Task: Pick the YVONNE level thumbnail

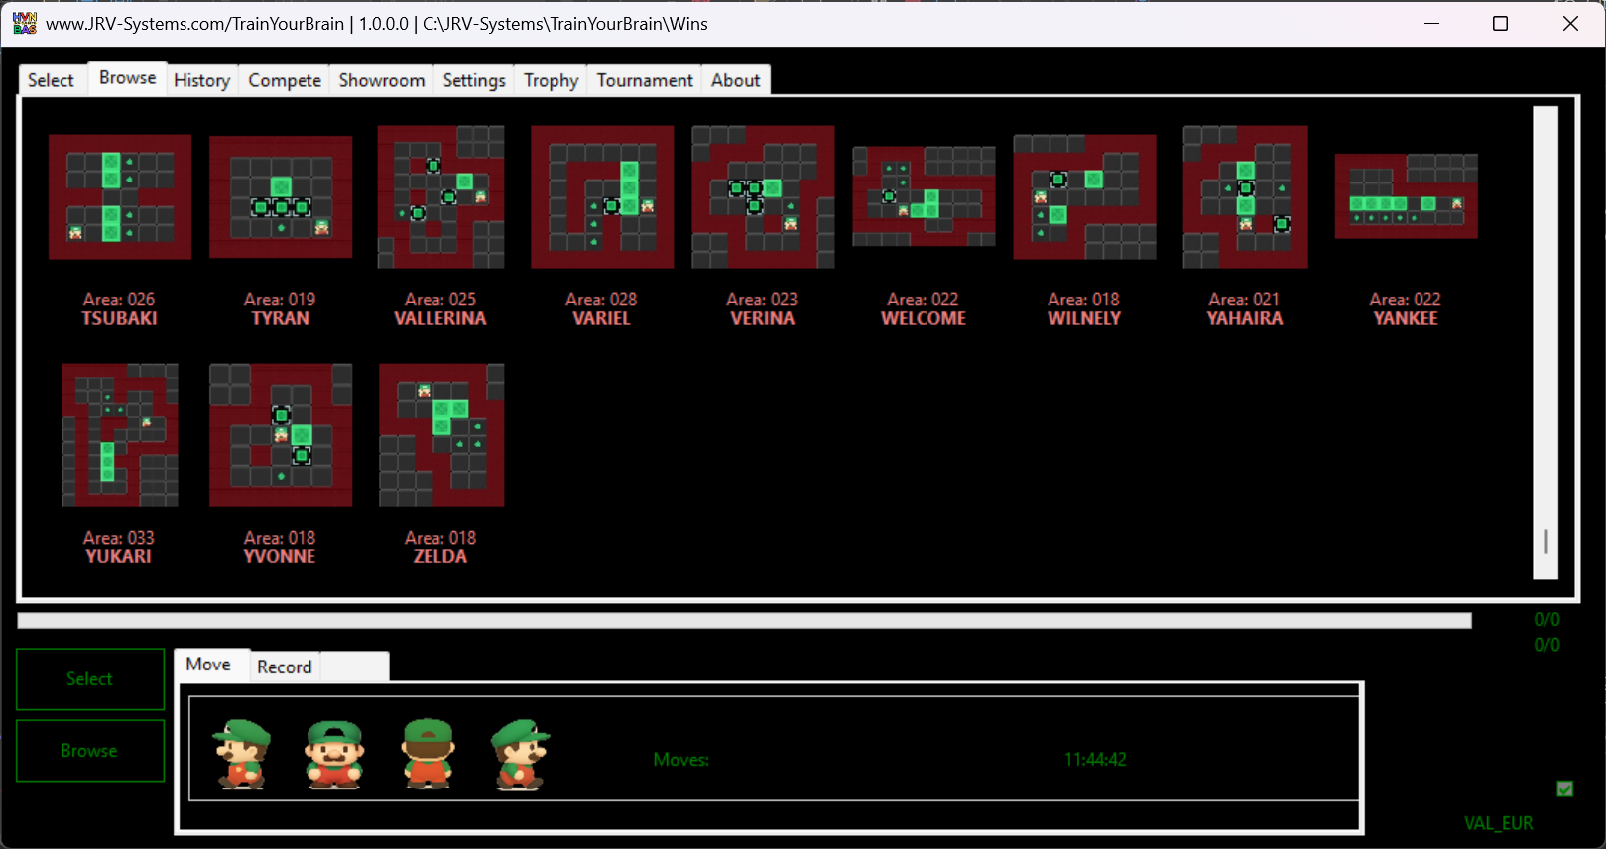Action: pyautogui.click(x=281, y=434)
